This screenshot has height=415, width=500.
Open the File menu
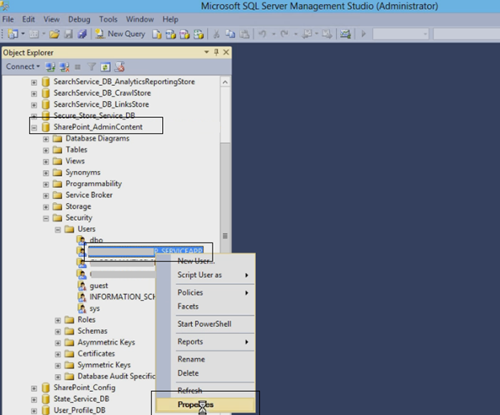(x=8, y=19)
